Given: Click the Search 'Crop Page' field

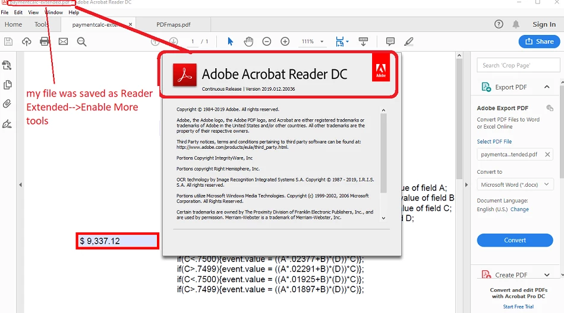Looking at the screenshot, I should (x=518, y=65).
